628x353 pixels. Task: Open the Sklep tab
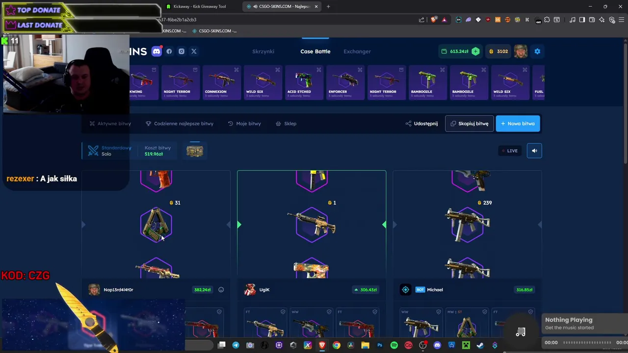[x=286, y=124]
